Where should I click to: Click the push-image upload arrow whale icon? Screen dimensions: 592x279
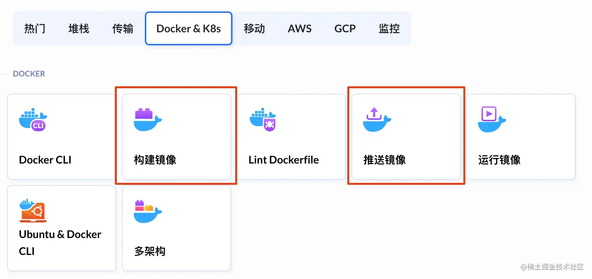377,119
